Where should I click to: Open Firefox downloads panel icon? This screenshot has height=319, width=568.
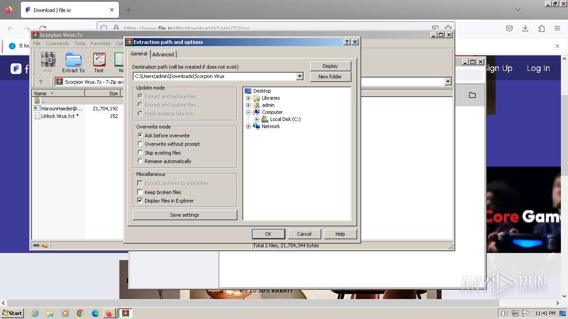[525, 28]
